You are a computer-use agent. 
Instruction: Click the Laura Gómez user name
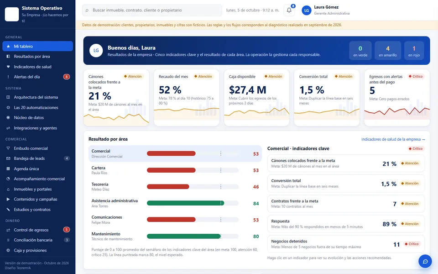click(x=326, y=7)
